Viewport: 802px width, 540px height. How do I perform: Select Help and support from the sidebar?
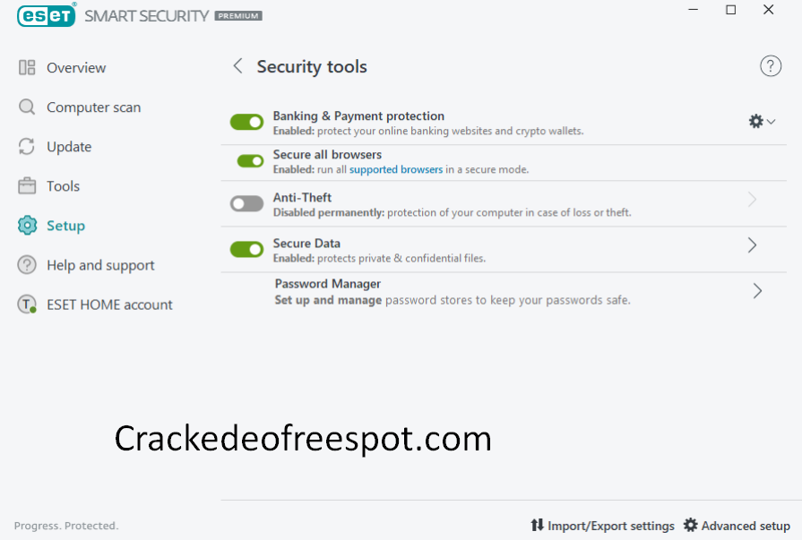pos(99,264)
